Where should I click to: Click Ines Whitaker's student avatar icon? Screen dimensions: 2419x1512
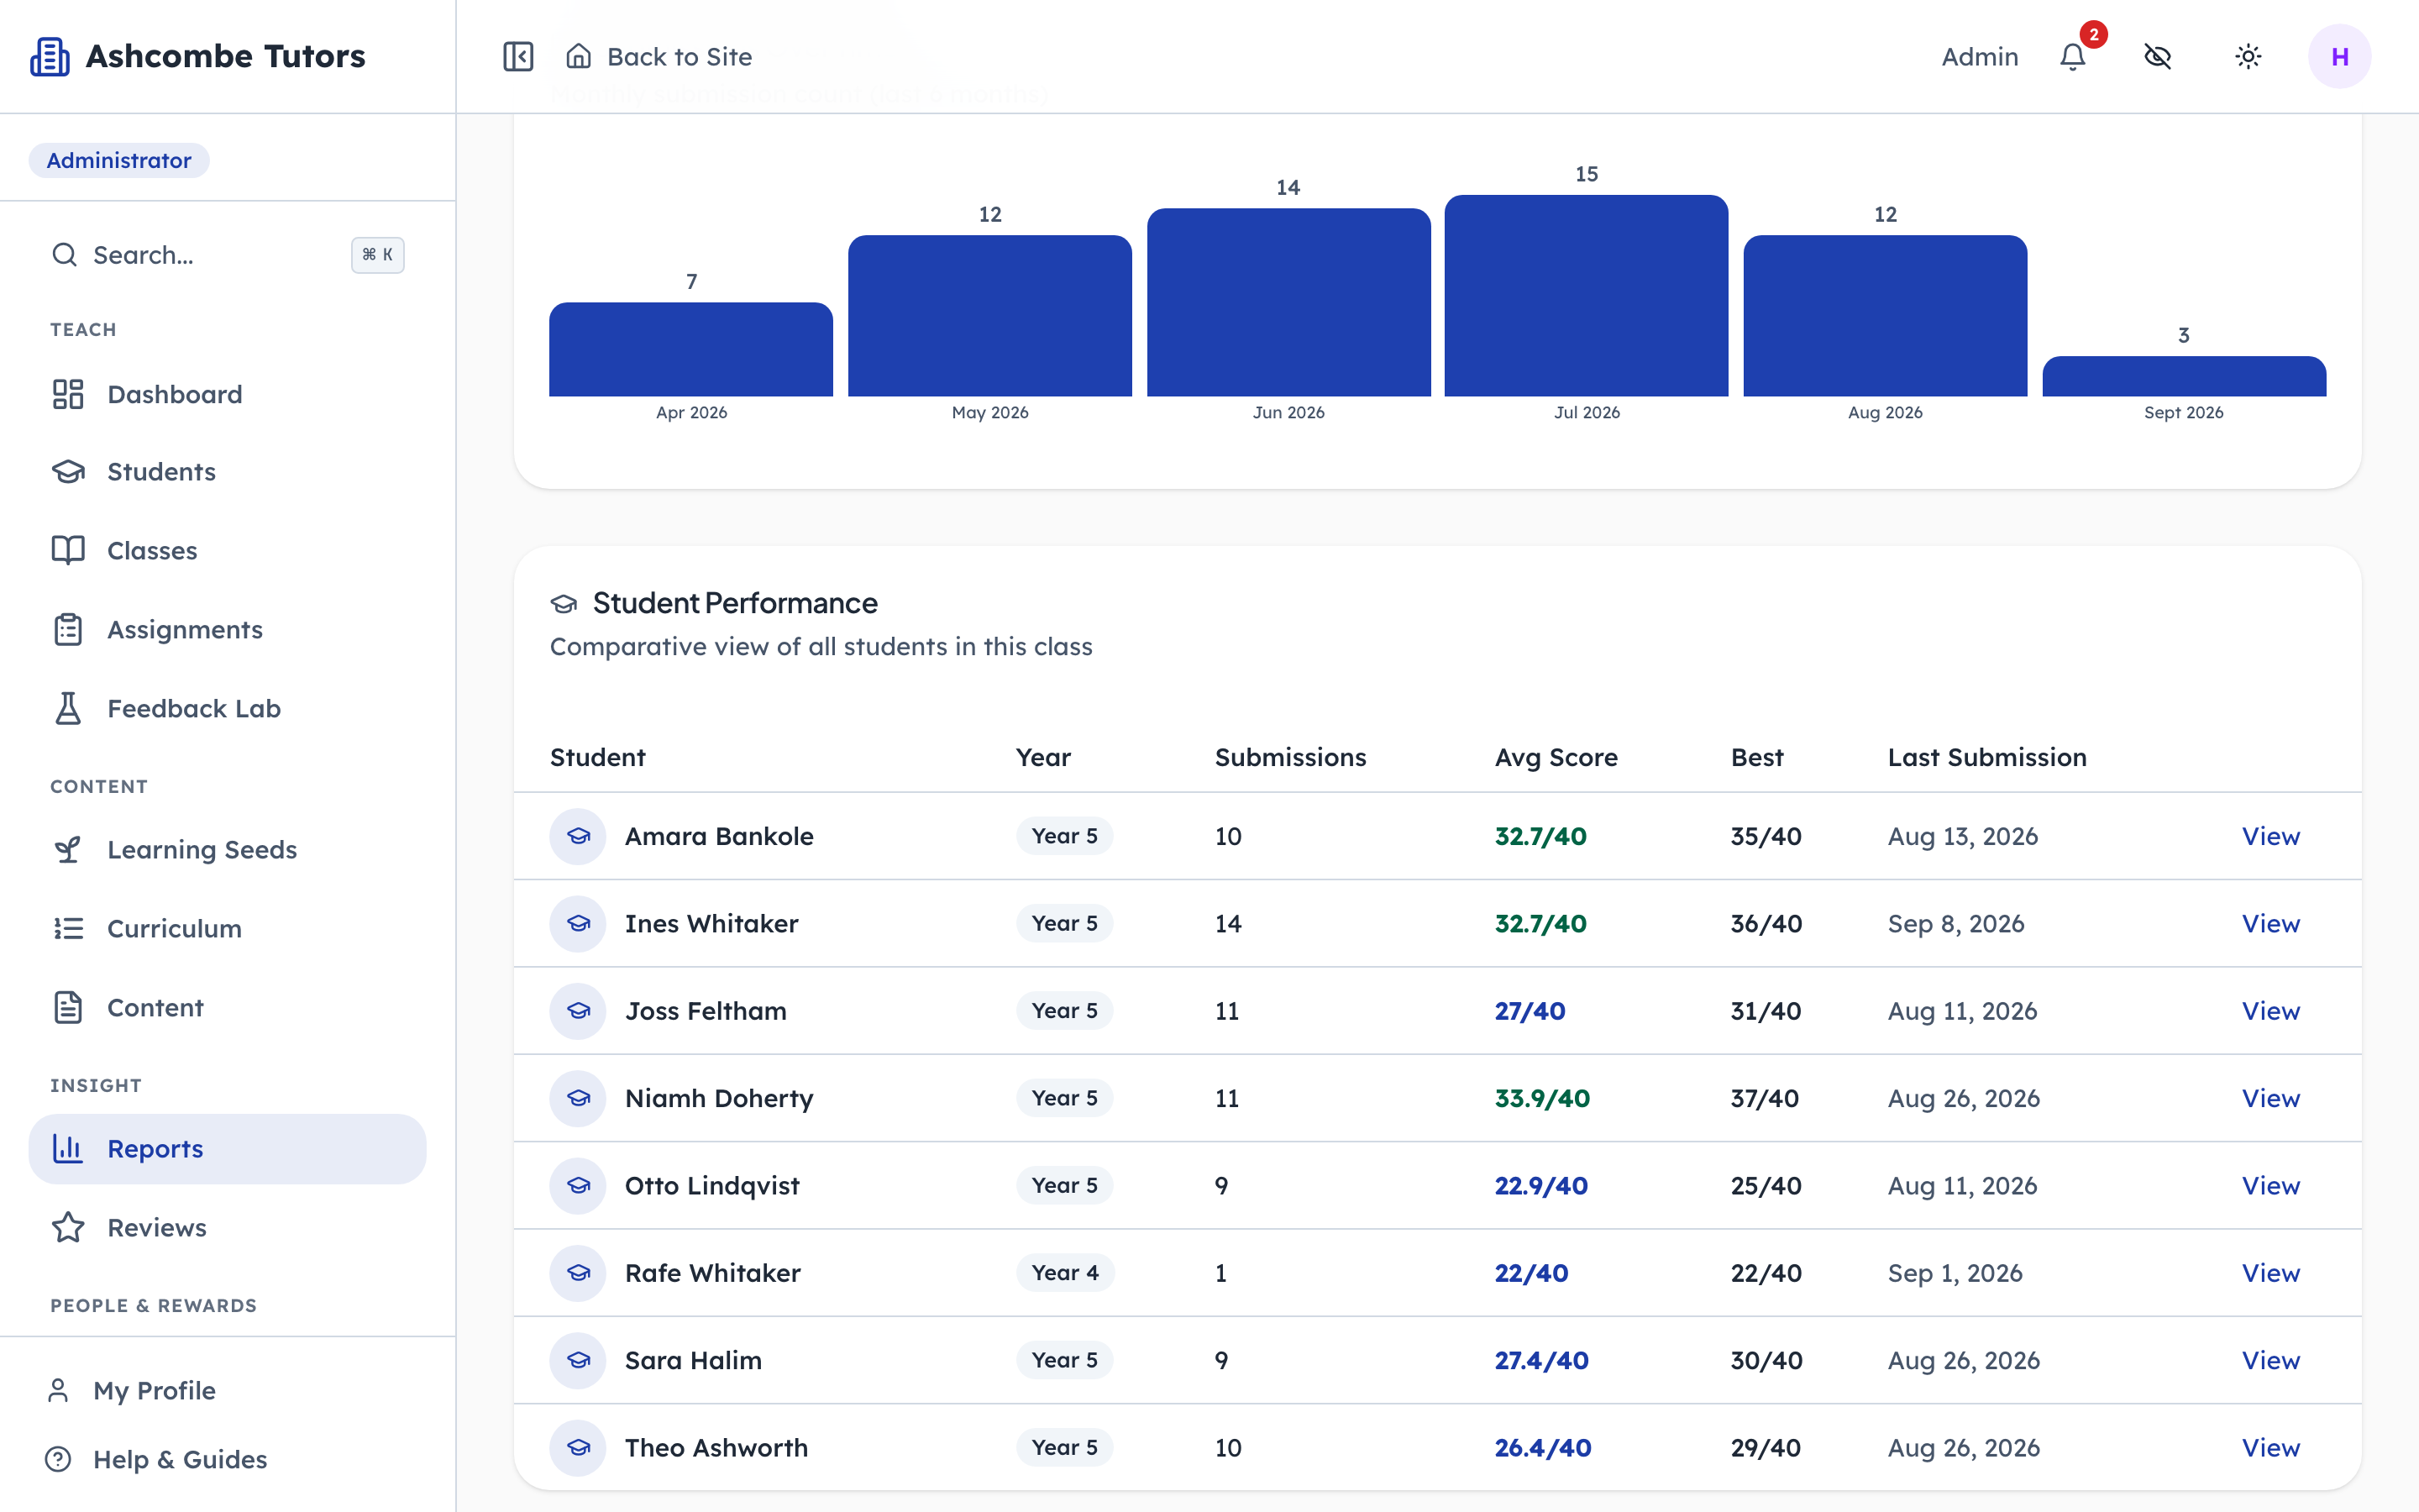(x=578, y=923)
